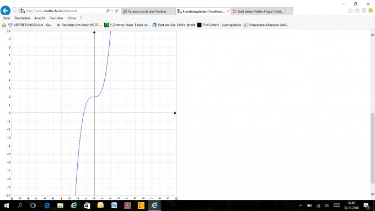375x211 pixels.
Task: Refresh the page with reload icon
Action: pyautogui.click(x=117, y=11)
